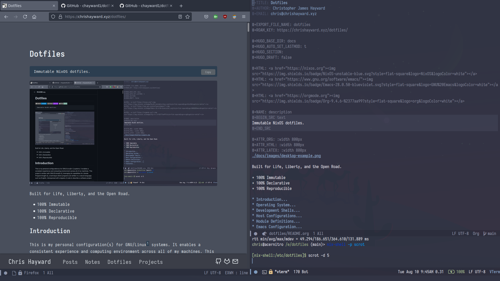The image size is (500, 281).
Task: Click the Dotfiles nav link in footer
Action: point(119,262)
